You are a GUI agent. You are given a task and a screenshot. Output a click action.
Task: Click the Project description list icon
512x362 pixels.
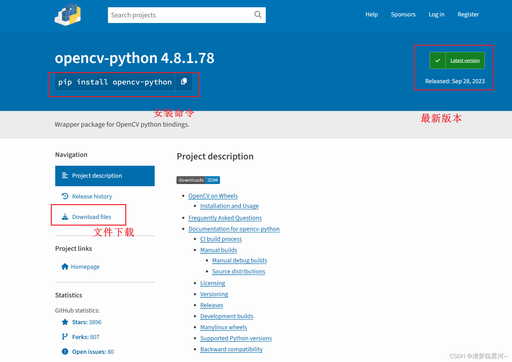click(x=65, y=175)
